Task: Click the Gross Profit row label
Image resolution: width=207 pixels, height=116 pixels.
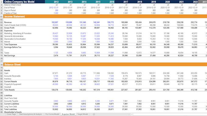Action: tap(9, 28)
